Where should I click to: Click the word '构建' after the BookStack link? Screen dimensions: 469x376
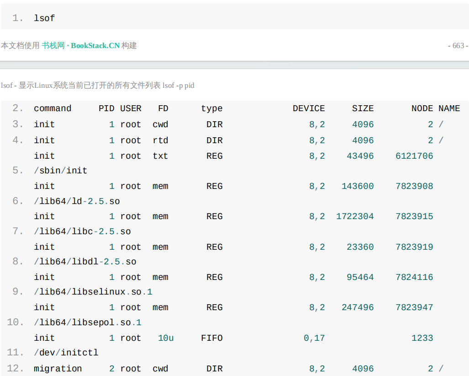pos(129,46)
